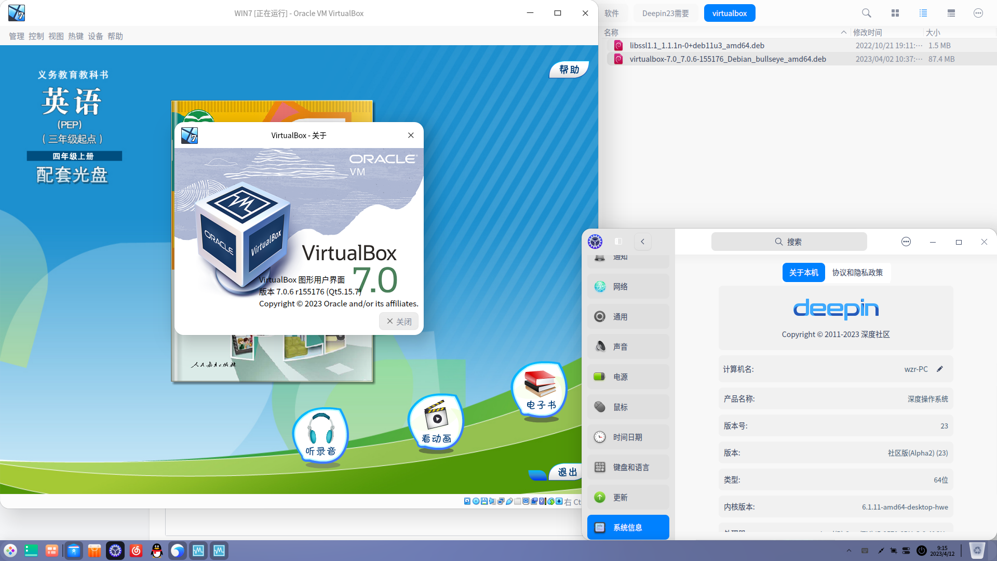Open the more options menu in file manager

(x=979, y=13)
